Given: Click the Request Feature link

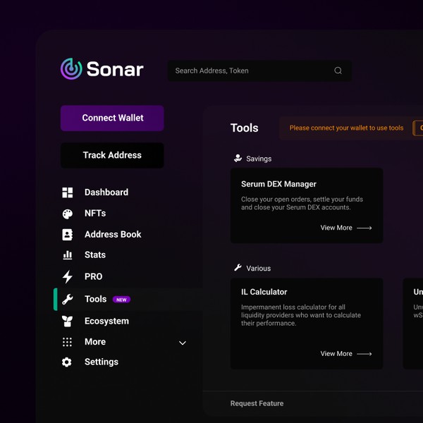Looking at the screenshot, I should [x=257, y=403].
